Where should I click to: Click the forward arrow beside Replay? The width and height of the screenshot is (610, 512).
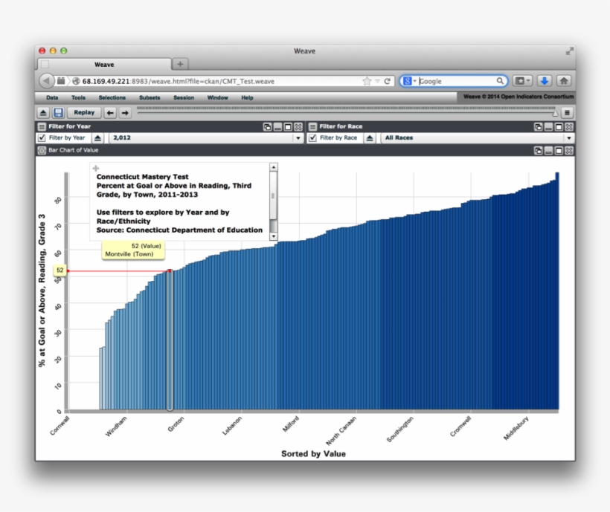tap(125, 112)
